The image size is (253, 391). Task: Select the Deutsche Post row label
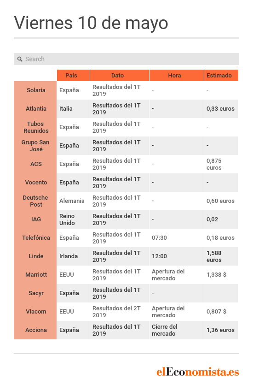[35, 201]
